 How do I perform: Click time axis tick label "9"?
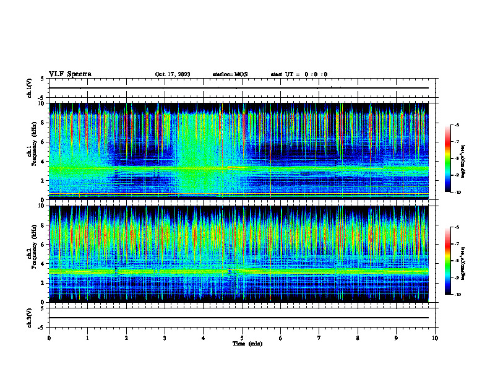[x=396, y=338]
